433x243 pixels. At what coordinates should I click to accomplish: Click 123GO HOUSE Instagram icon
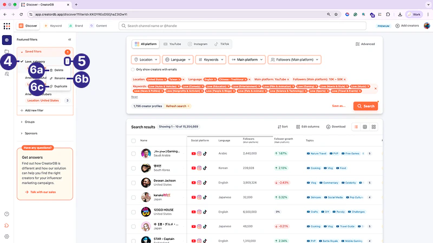click(x=199, y=212)
